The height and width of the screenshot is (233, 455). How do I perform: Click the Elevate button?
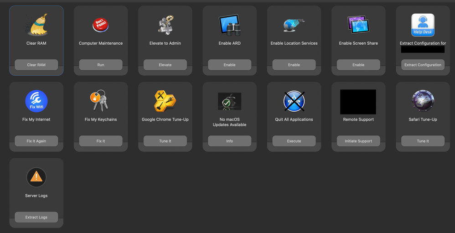[165, 65]
